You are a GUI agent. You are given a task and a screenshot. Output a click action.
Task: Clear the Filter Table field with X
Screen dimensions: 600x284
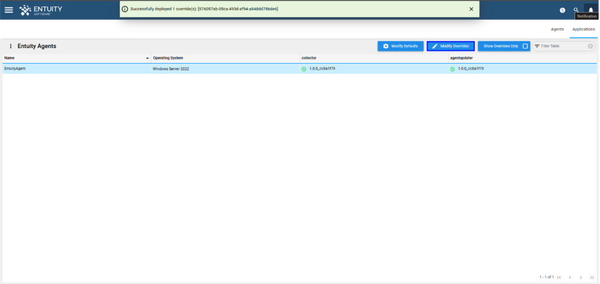pyautogui.click(x=590, y=46)
